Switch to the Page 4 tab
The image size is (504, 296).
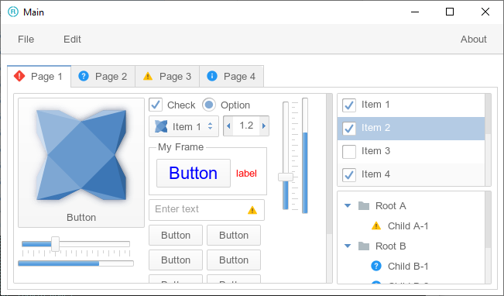pos(231,77)
